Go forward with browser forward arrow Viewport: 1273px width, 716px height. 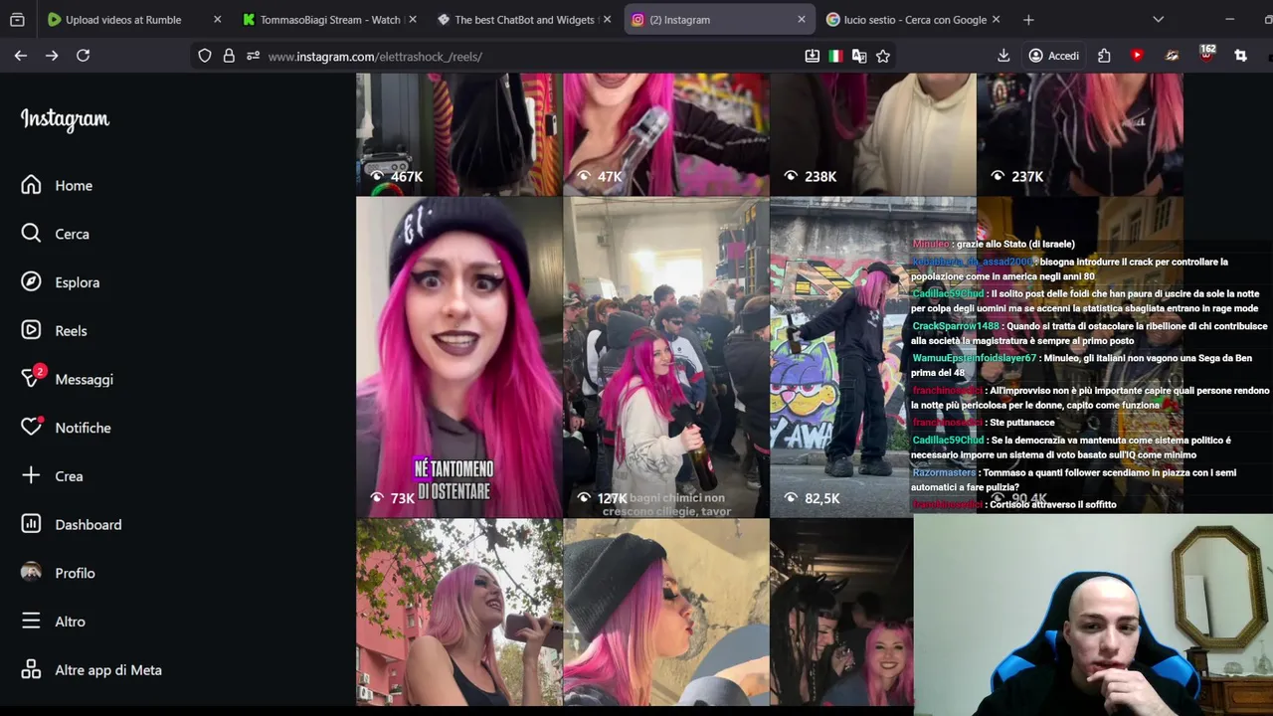point(52,56)
